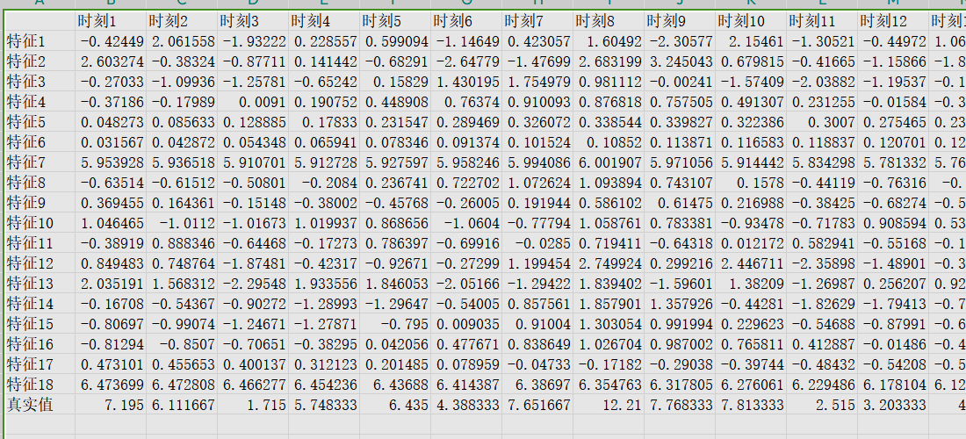
Task: Click the 特征15 row label
Action: [40, 324]
